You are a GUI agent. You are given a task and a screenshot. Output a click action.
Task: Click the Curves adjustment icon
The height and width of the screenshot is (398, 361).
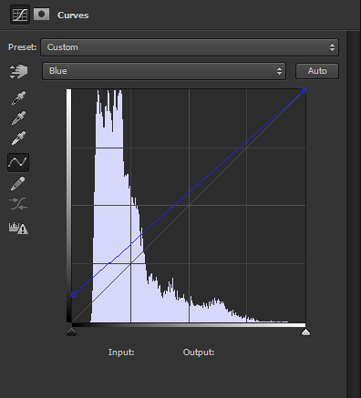pos(20,15)
